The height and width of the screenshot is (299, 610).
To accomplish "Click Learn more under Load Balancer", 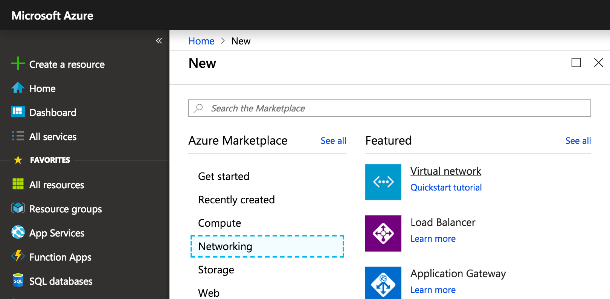I will 433,239.
